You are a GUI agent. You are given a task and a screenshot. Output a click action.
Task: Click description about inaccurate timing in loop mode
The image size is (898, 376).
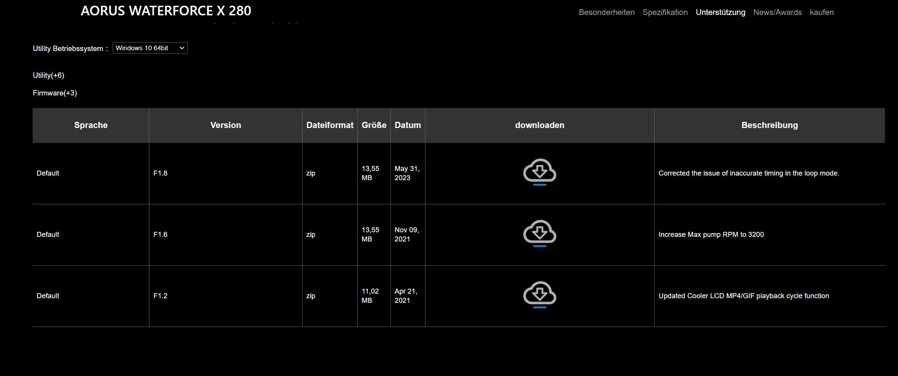click(749, 173)
